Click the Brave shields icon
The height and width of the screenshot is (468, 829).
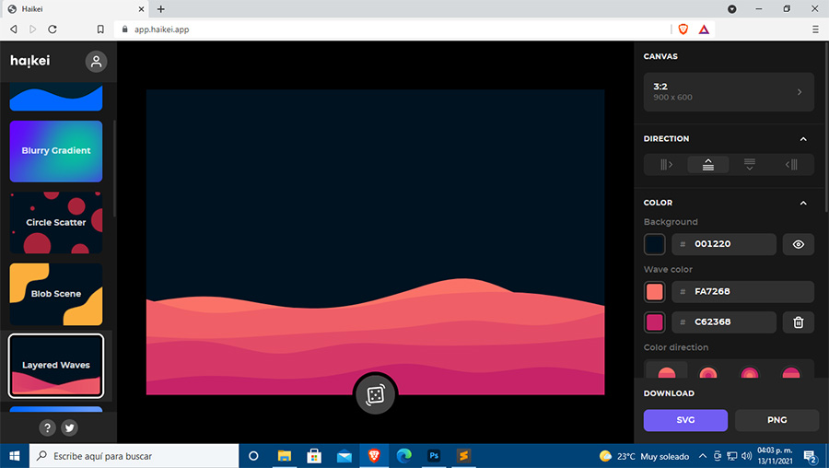tap(683, 29)
